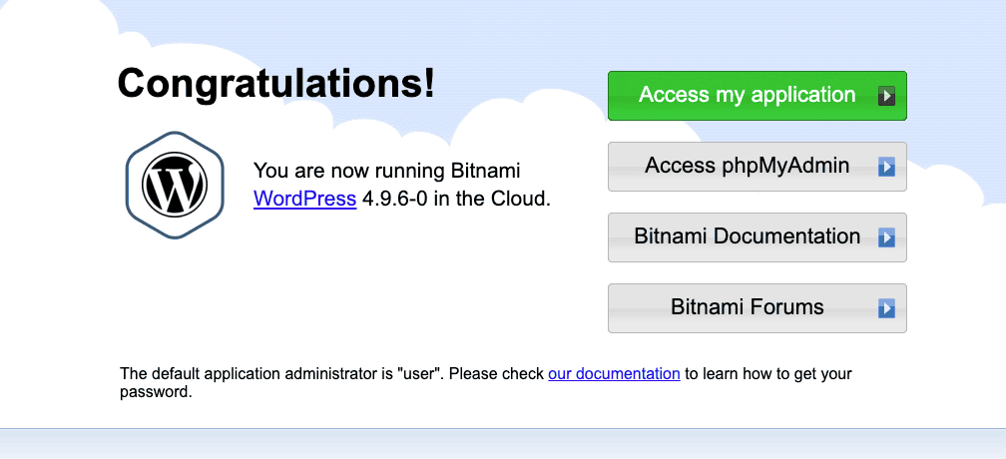Open the Access phpMyAdmin button label

click(x=747, y=166)
